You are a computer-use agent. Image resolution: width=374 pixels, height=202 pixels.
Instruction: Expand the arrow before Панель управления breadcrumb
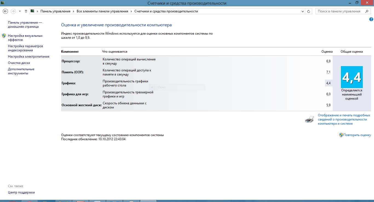point(38,12)
